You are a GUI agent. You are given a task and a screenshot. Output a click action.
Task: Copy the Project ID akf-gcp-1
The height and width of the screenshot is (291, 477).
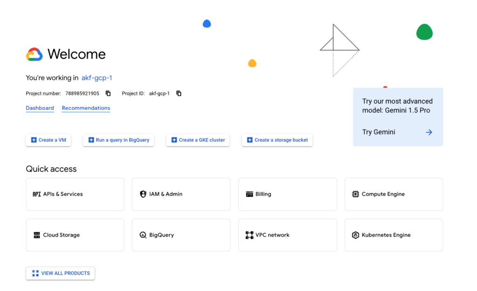coord(179,93)
